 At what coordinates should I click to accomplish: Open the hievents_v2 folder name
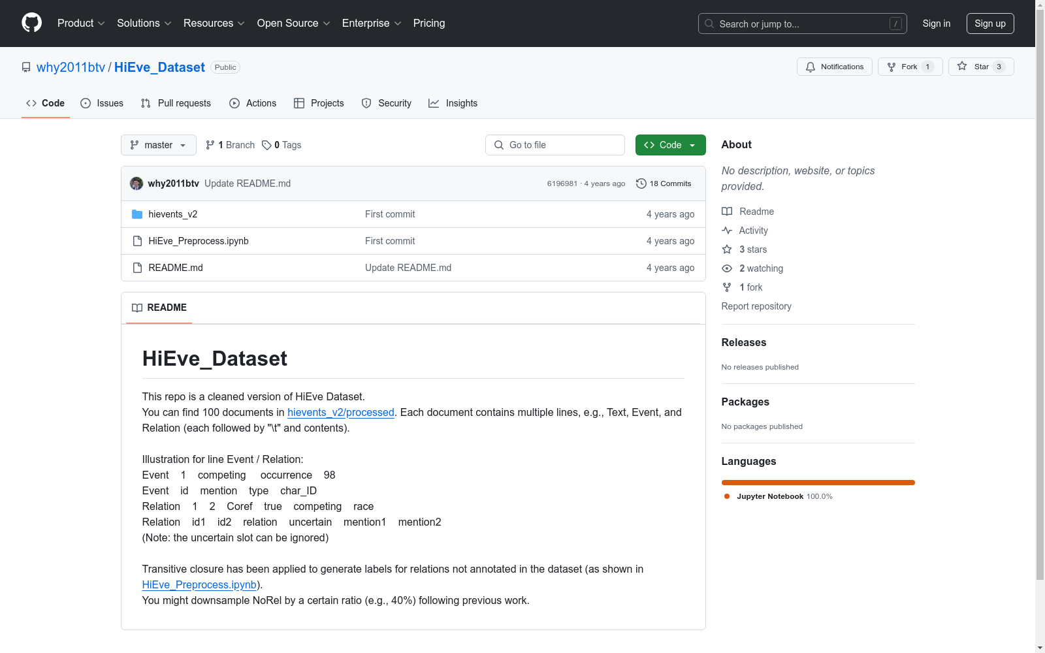[x=173, y=214]
